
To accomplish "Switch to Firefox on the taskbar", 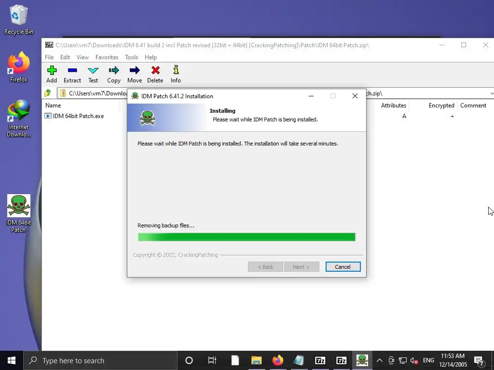I will pyautogui.click(x=277, y=360).
